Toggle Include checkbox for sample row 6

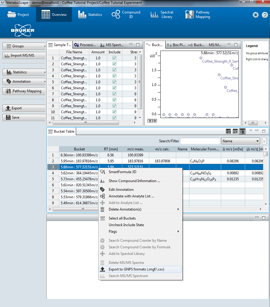(x=114, y=88)
